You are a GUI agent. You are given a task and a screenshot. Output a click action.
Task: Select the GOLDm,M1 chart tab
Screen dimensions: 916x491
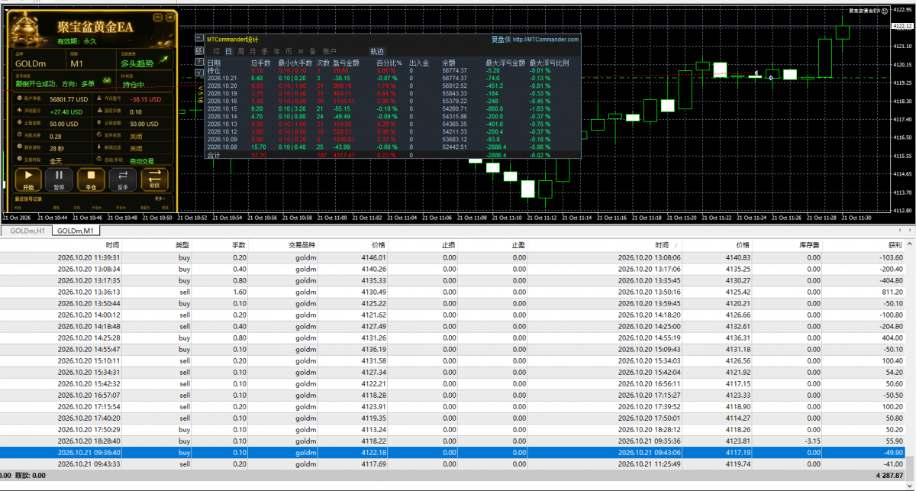point(76,231)
